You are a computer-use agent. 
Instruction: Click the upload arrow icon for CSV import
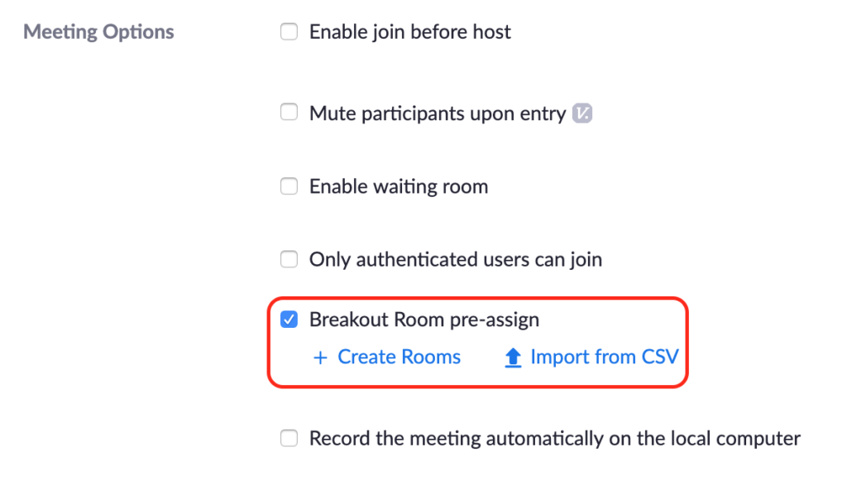[513, 358]
